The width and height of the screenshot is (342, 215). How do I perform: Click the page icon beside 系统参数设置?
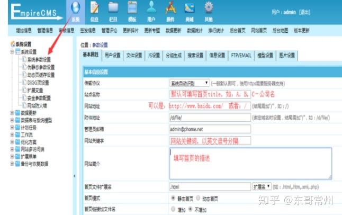tap(24, 59)
